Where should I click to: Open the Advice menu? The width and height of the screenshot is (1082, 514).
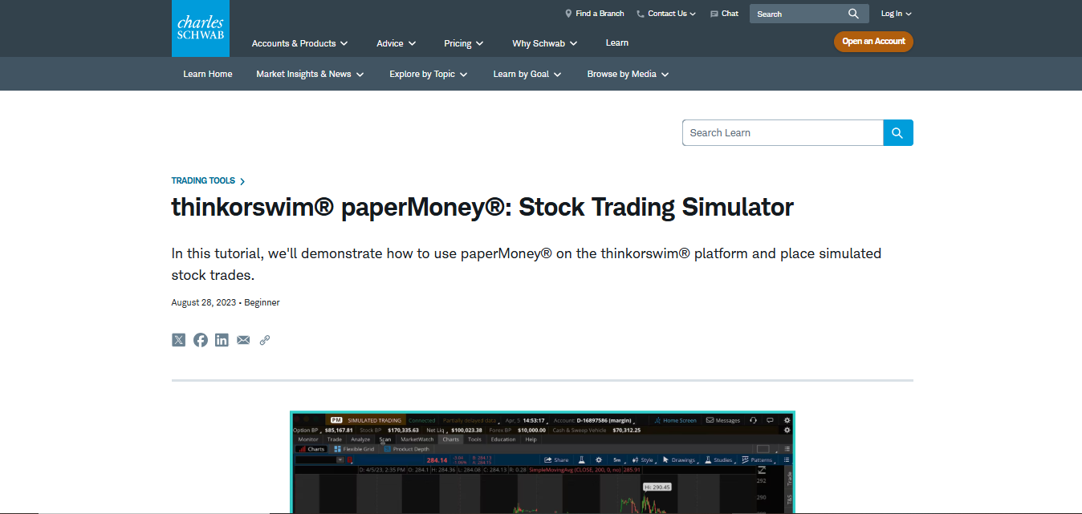click(396, 43)
